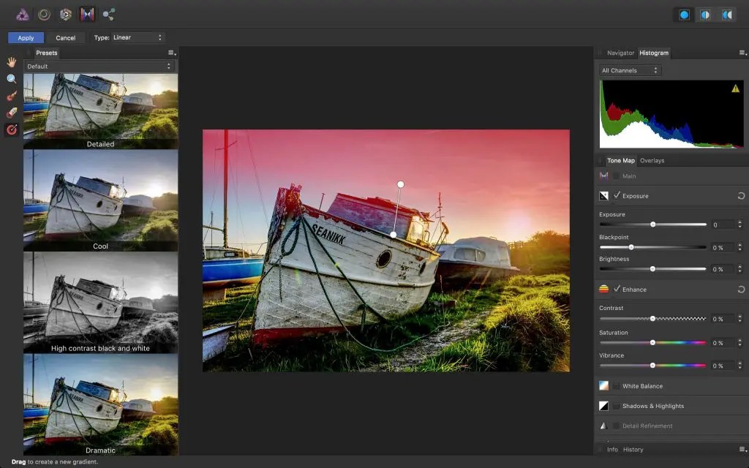
Task: Select the Overlay Paint brush tool
Action: [x=12, y=96]
